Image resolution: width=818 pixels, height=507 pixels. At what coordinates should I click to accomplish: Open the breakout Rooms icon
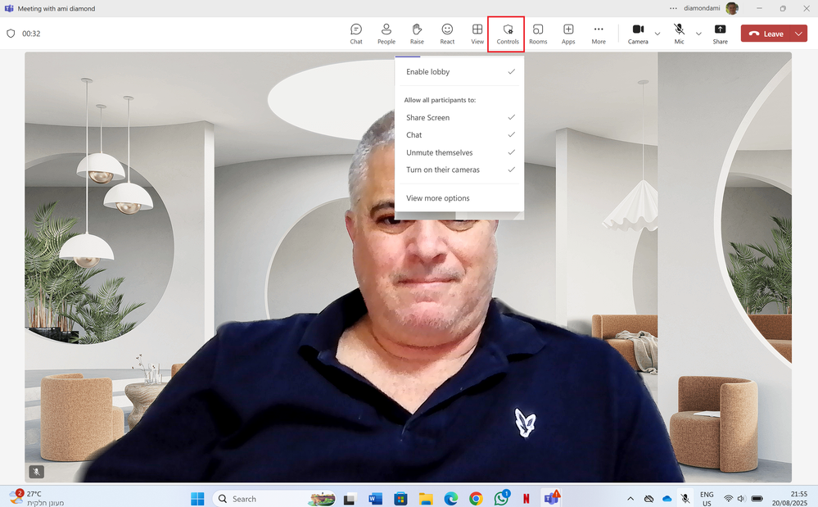538,34
